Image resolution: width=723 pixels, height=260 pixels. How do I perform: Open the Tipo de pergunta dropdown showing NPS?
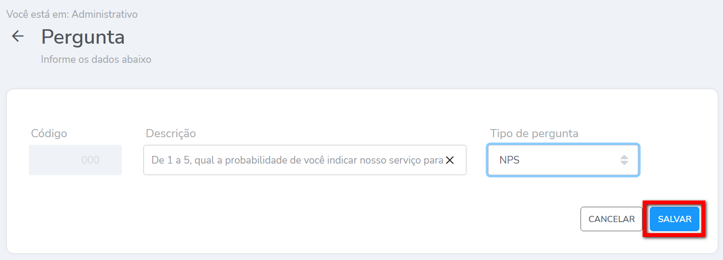click(562, 160)
